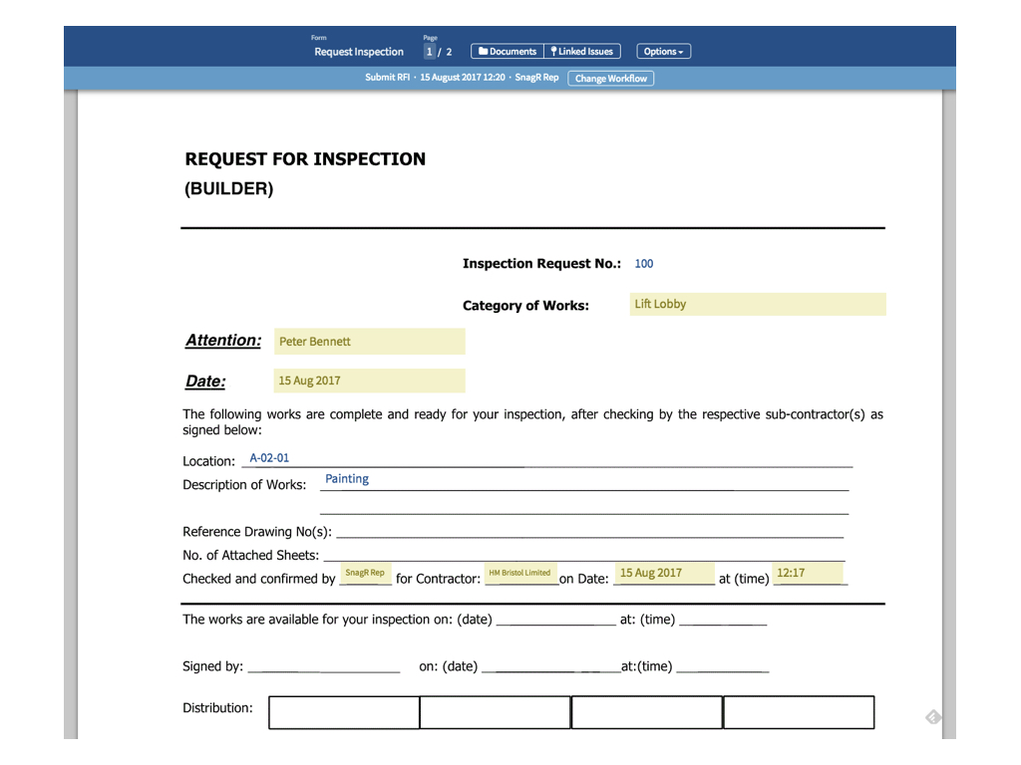The height and width of the screenshot is (765, 1021).
Task: Click the tag icon at bottom right
Action: coord(933,717)
